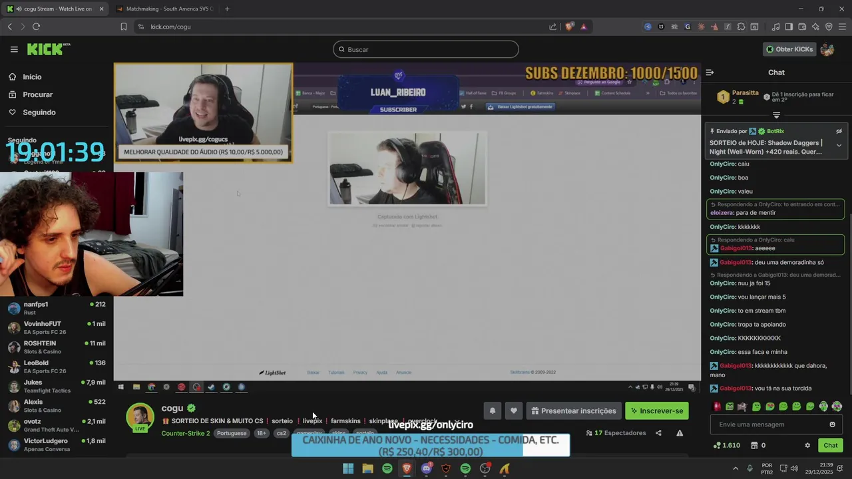Open LeoBold channel in sidebar
This screenshot has width=852, height=479.
coord(57,367)
